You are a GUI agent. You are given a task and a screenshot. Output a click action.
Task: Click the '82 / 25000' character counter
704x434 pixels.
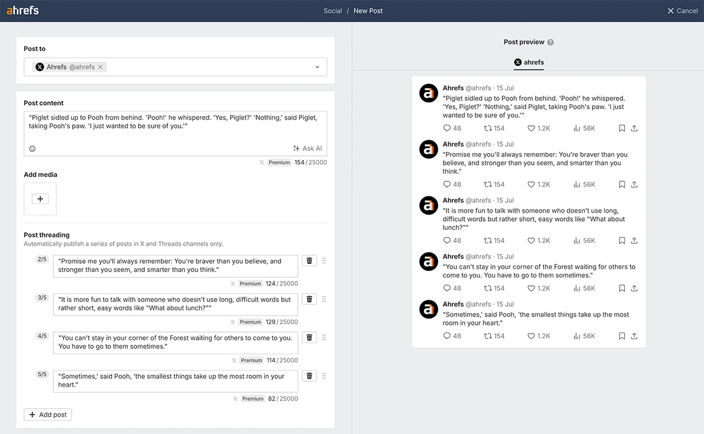coord(283,399)
